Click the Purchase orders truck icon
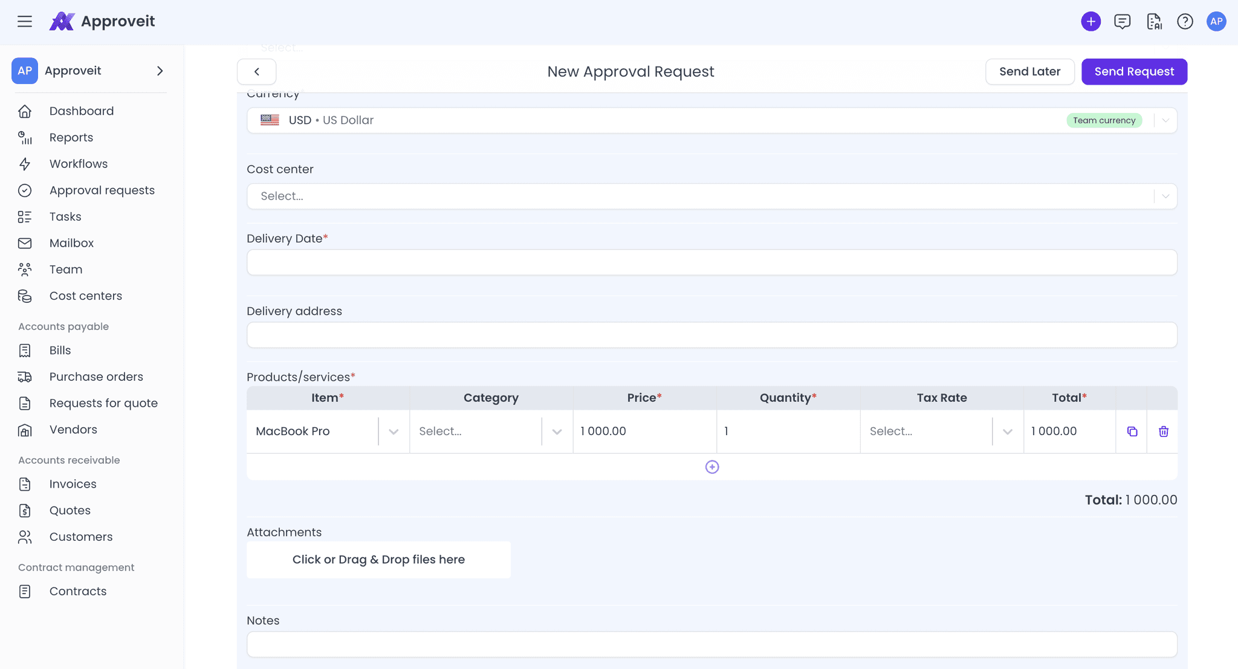1238x669 pixels. [24, 377]
